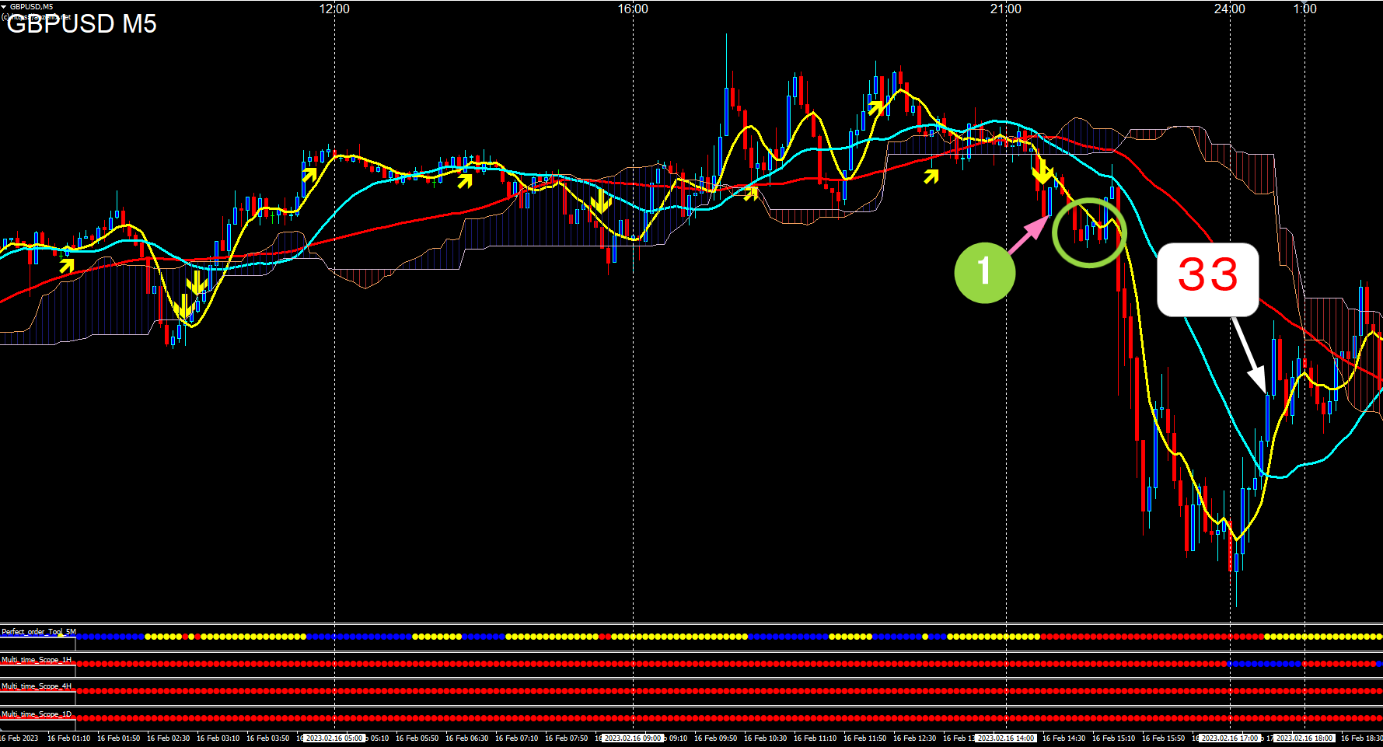Click the 2023.02.16 17:00 vertical line label

(1230, 738)
